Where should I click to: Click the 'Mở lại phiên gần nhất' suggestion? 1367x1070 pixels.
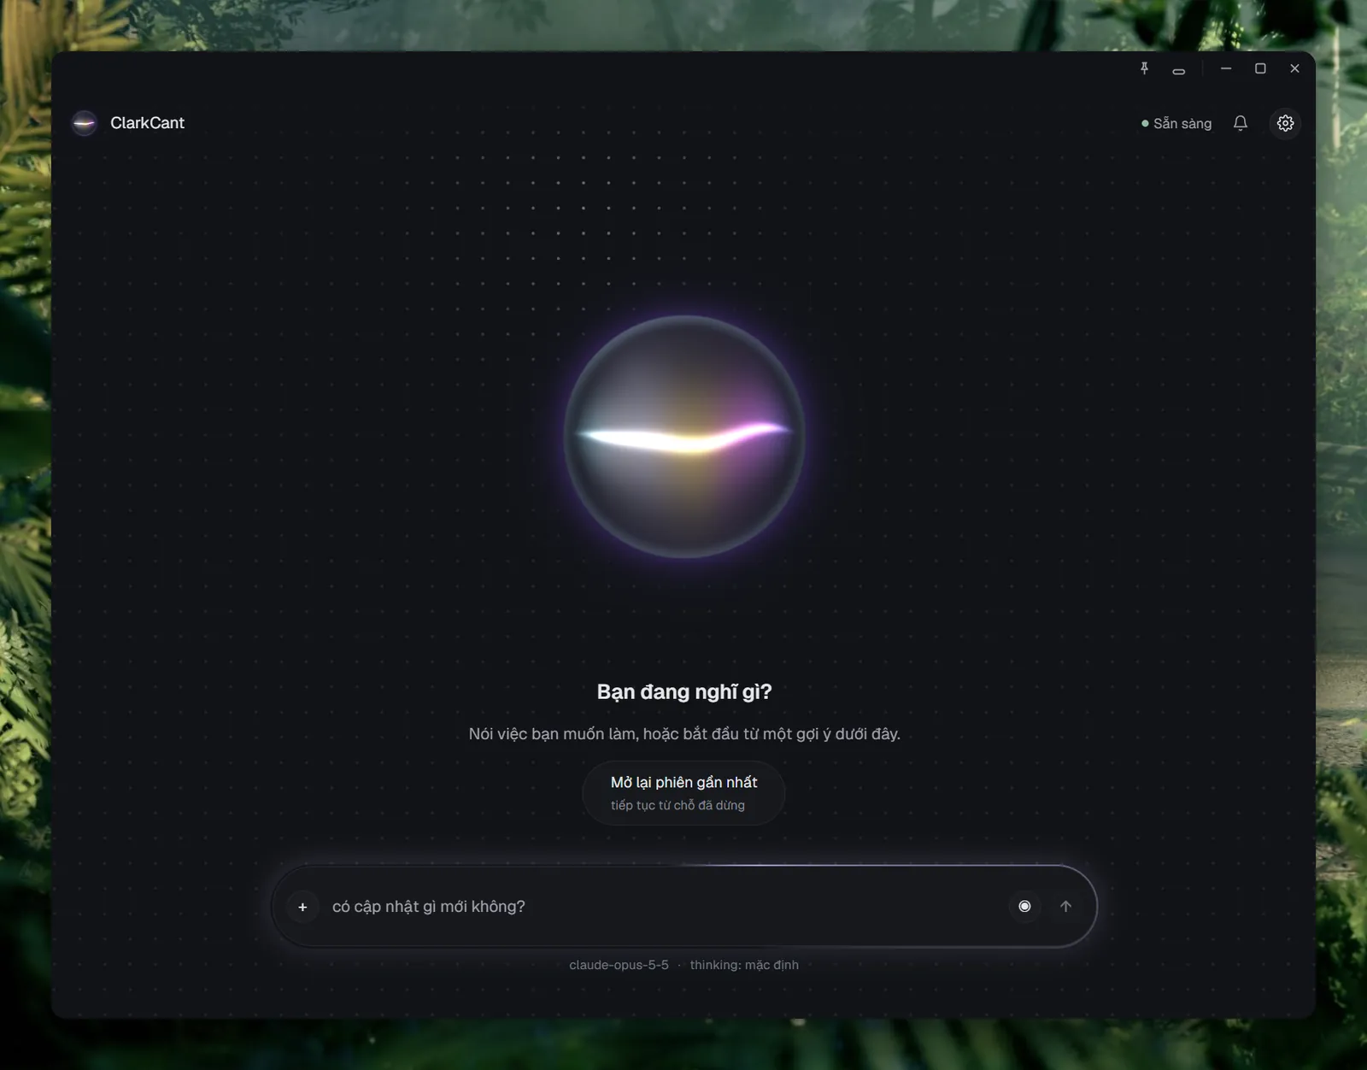[x=683, y=793]
